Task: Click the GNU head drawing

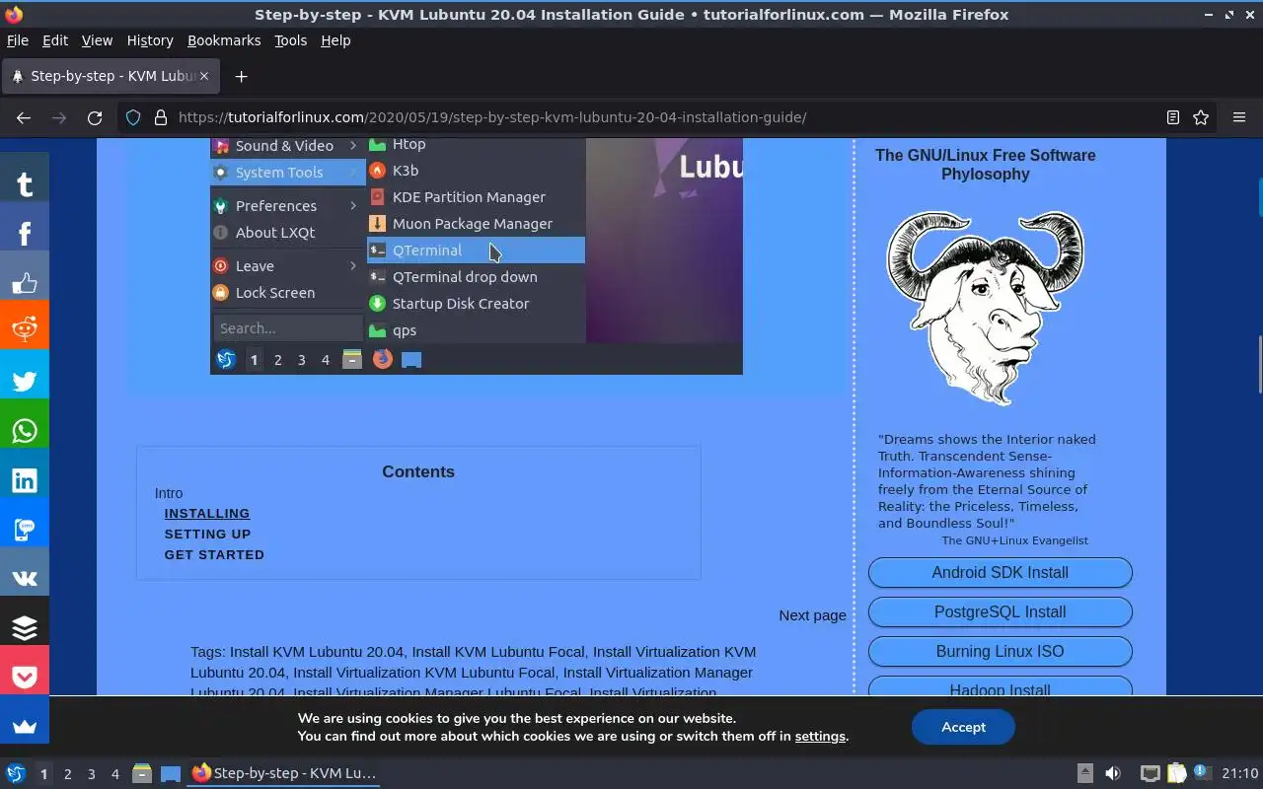Action: pos(985,308)
